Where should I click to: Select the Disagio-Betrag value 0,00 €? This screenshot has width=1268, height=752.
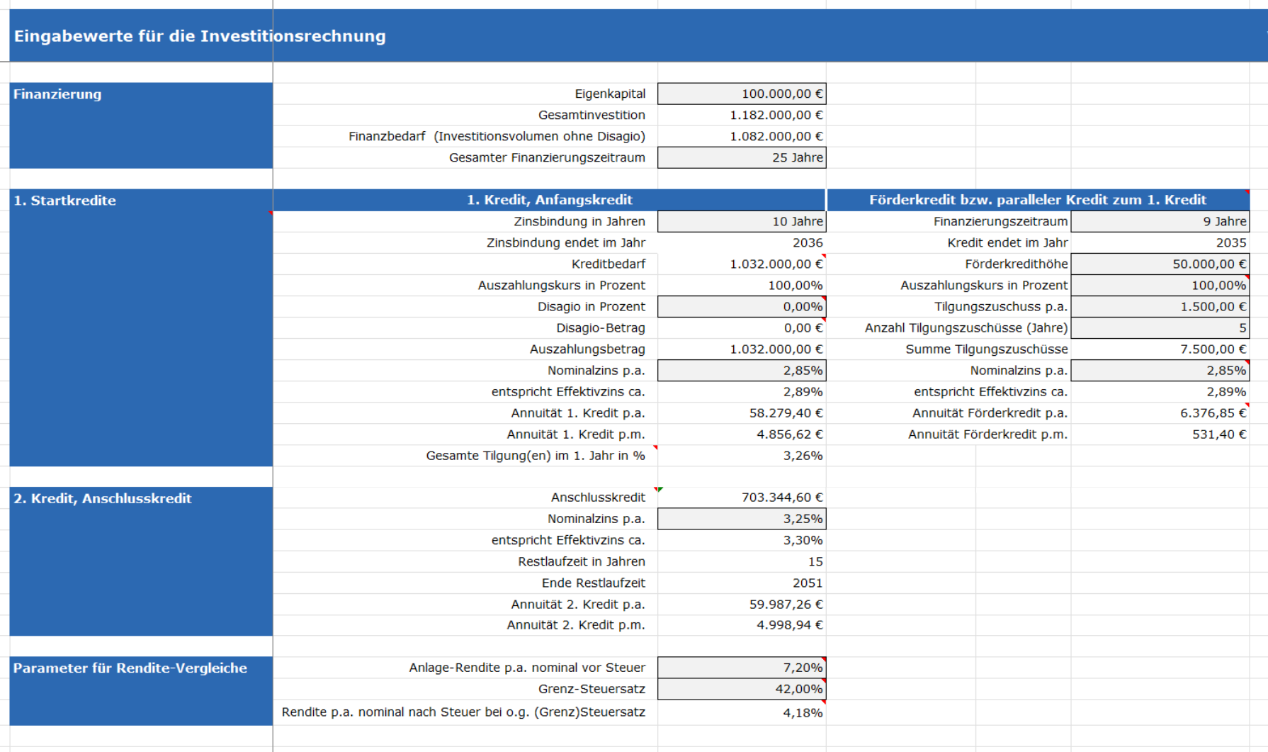[x=803, y=327]
